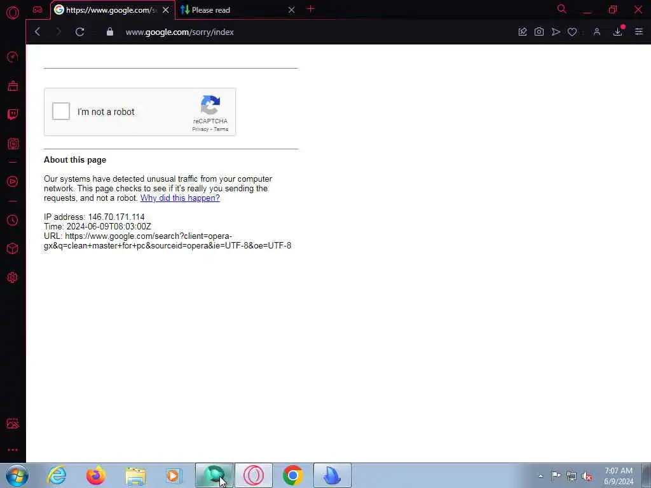Launch Google Chrome from the taskbar
The height and width of the screenshot is (488, 651).
click(x=292, y=475)
